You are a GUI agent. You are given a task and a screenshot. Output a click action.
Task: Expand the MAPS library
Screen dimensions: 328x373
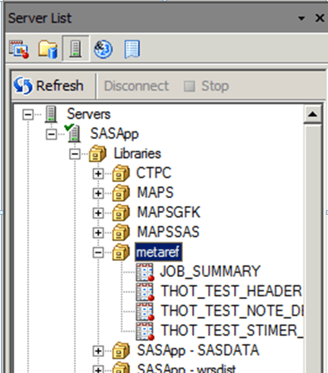pyautogui.click(x=98, y=194)
